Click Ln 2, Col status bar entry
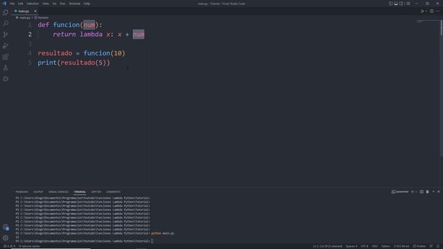The height and width of the screenshot is (249, 443). 327,246
